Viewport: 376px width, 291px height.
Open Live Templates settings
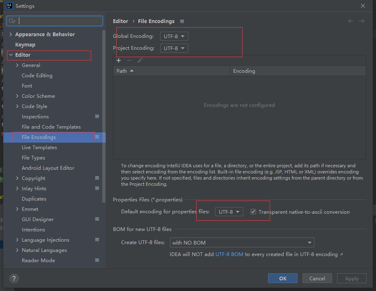click(39, 148)
